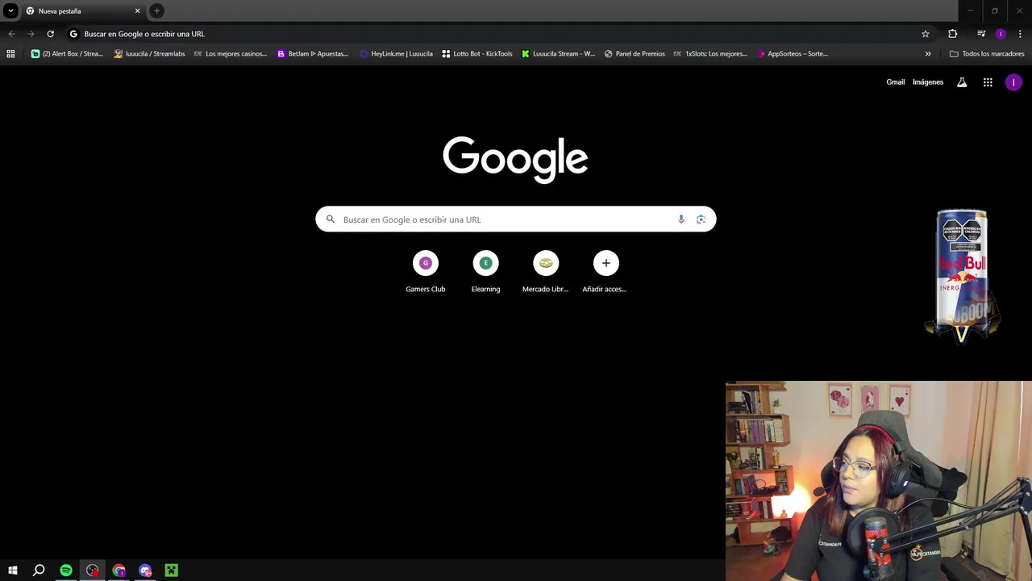Open Google apps grid icon

[988, 82]
